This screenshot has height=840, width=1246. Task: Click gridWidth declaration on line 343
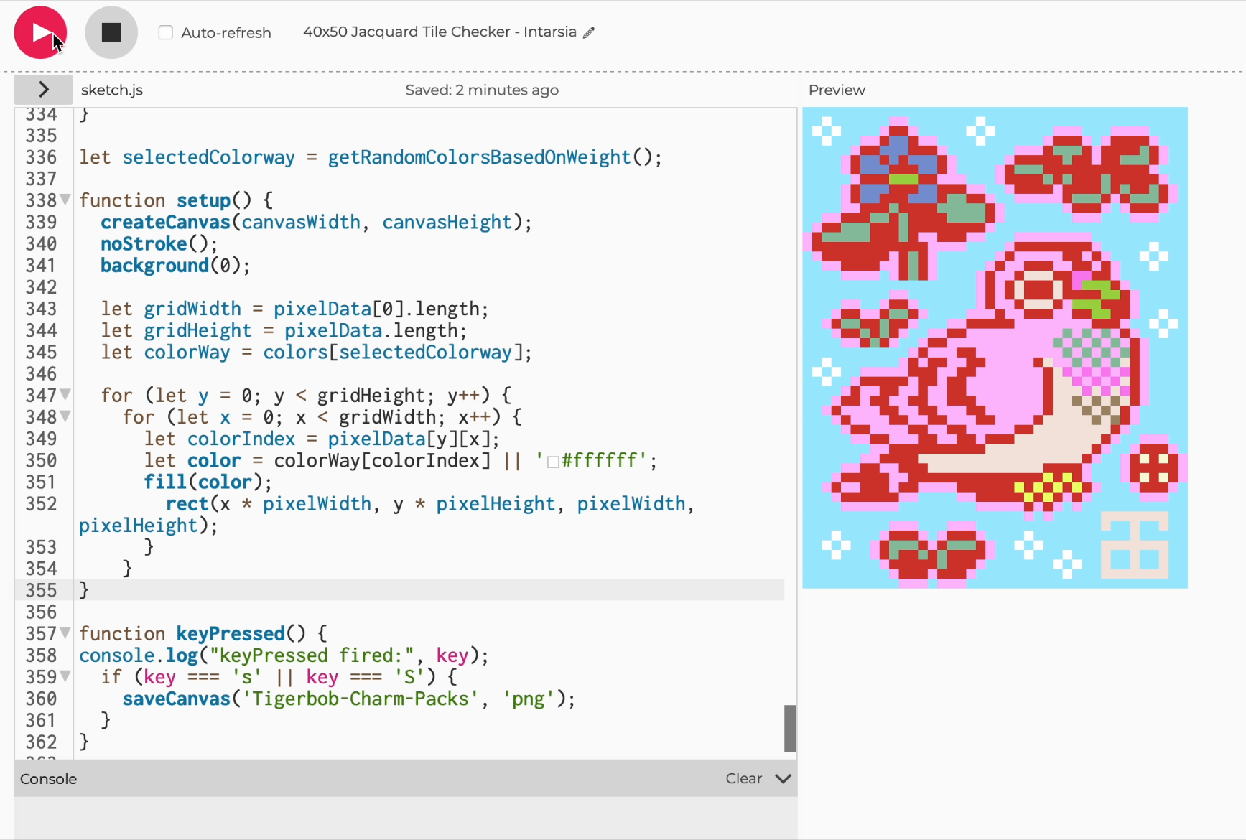pos(294,309)
